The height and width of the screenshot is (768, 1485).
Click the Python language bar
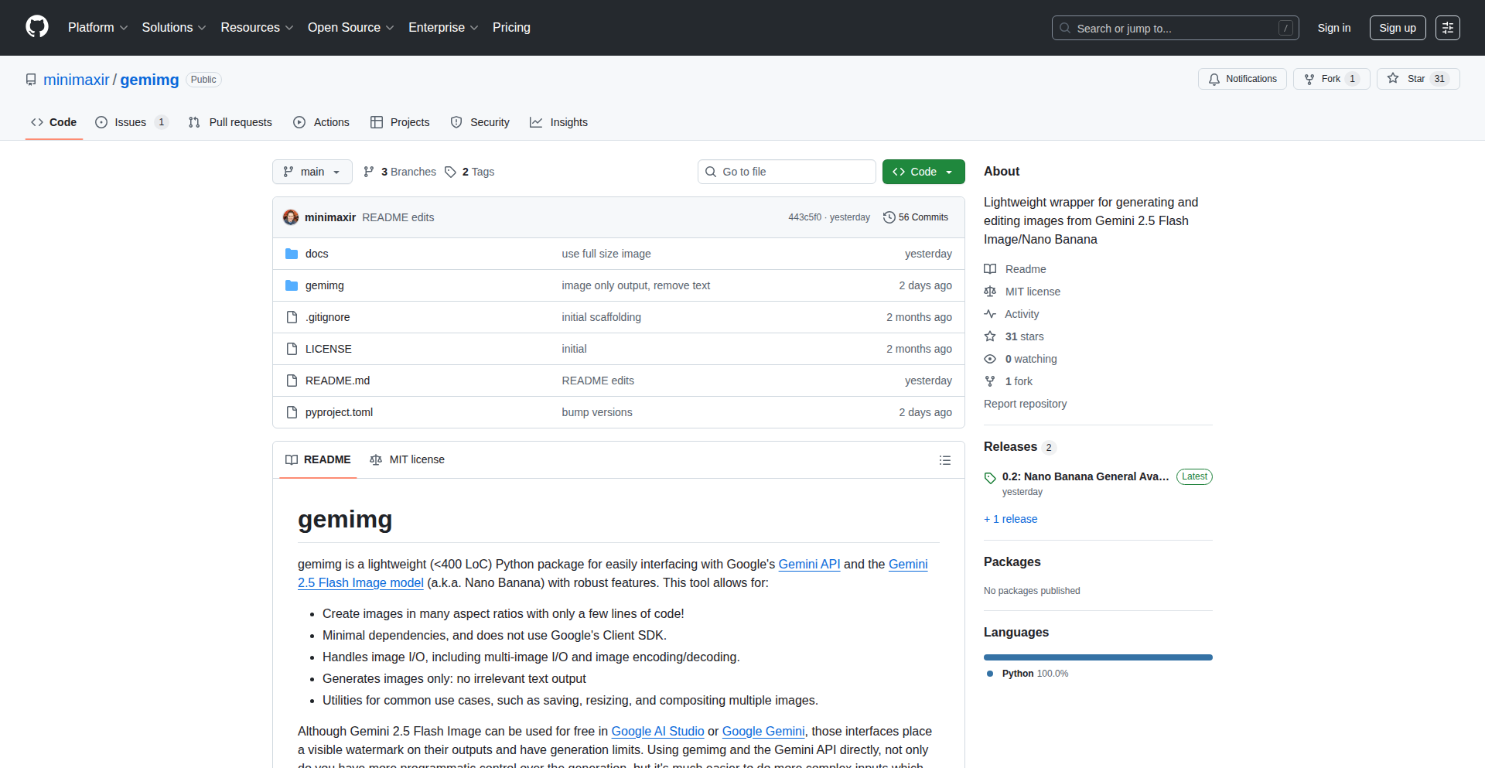click(x=1098, y=657)
